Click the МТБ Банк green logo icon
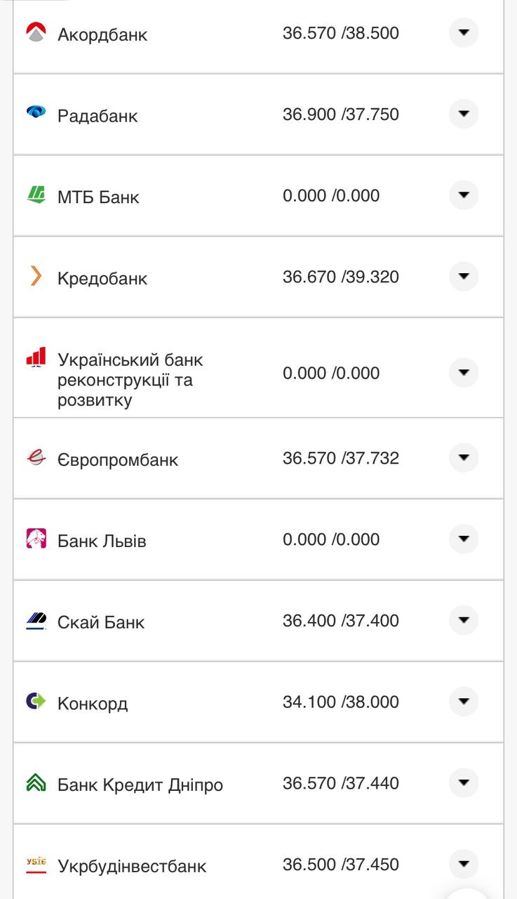The height and width of the screenshot is (899, 517). tap(36, 195)
